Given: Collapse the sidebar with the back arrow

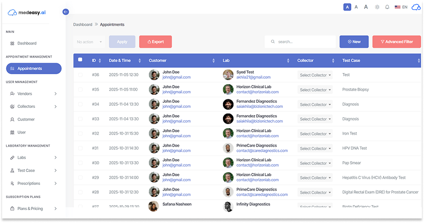Looking at the screenshot, I should point(66,12).
